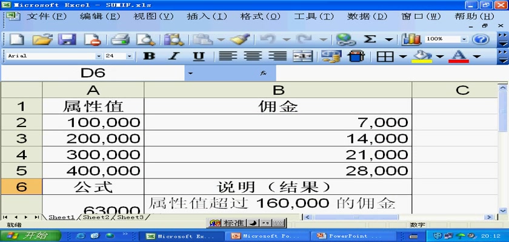Open the 插入(I) menu

[207, 16]
